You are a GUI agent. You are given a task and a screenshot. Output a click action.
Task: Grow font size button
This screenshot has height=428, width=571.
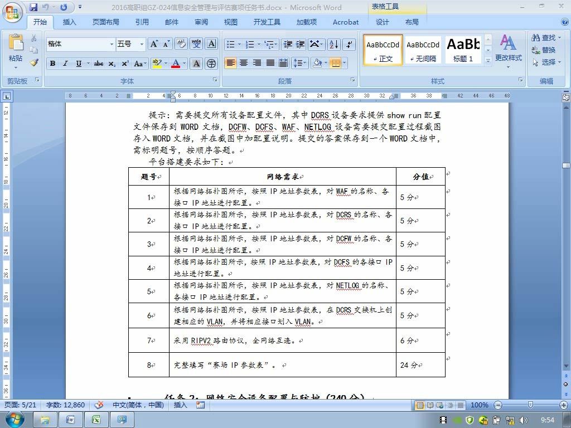[x=154, y=44]
